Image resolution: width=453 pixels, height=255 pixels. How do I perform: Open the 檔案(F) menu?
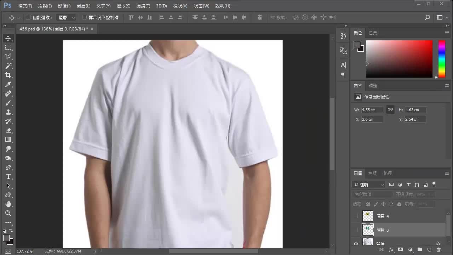[25, 6]
